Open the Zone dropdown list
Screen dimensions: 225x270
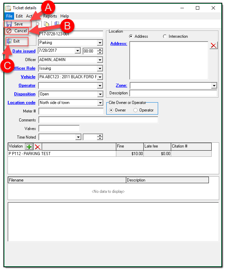[214, 85]
